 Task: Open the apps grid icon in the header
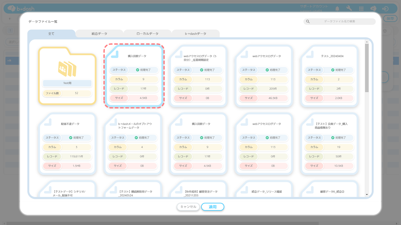[x=361, y=9]
